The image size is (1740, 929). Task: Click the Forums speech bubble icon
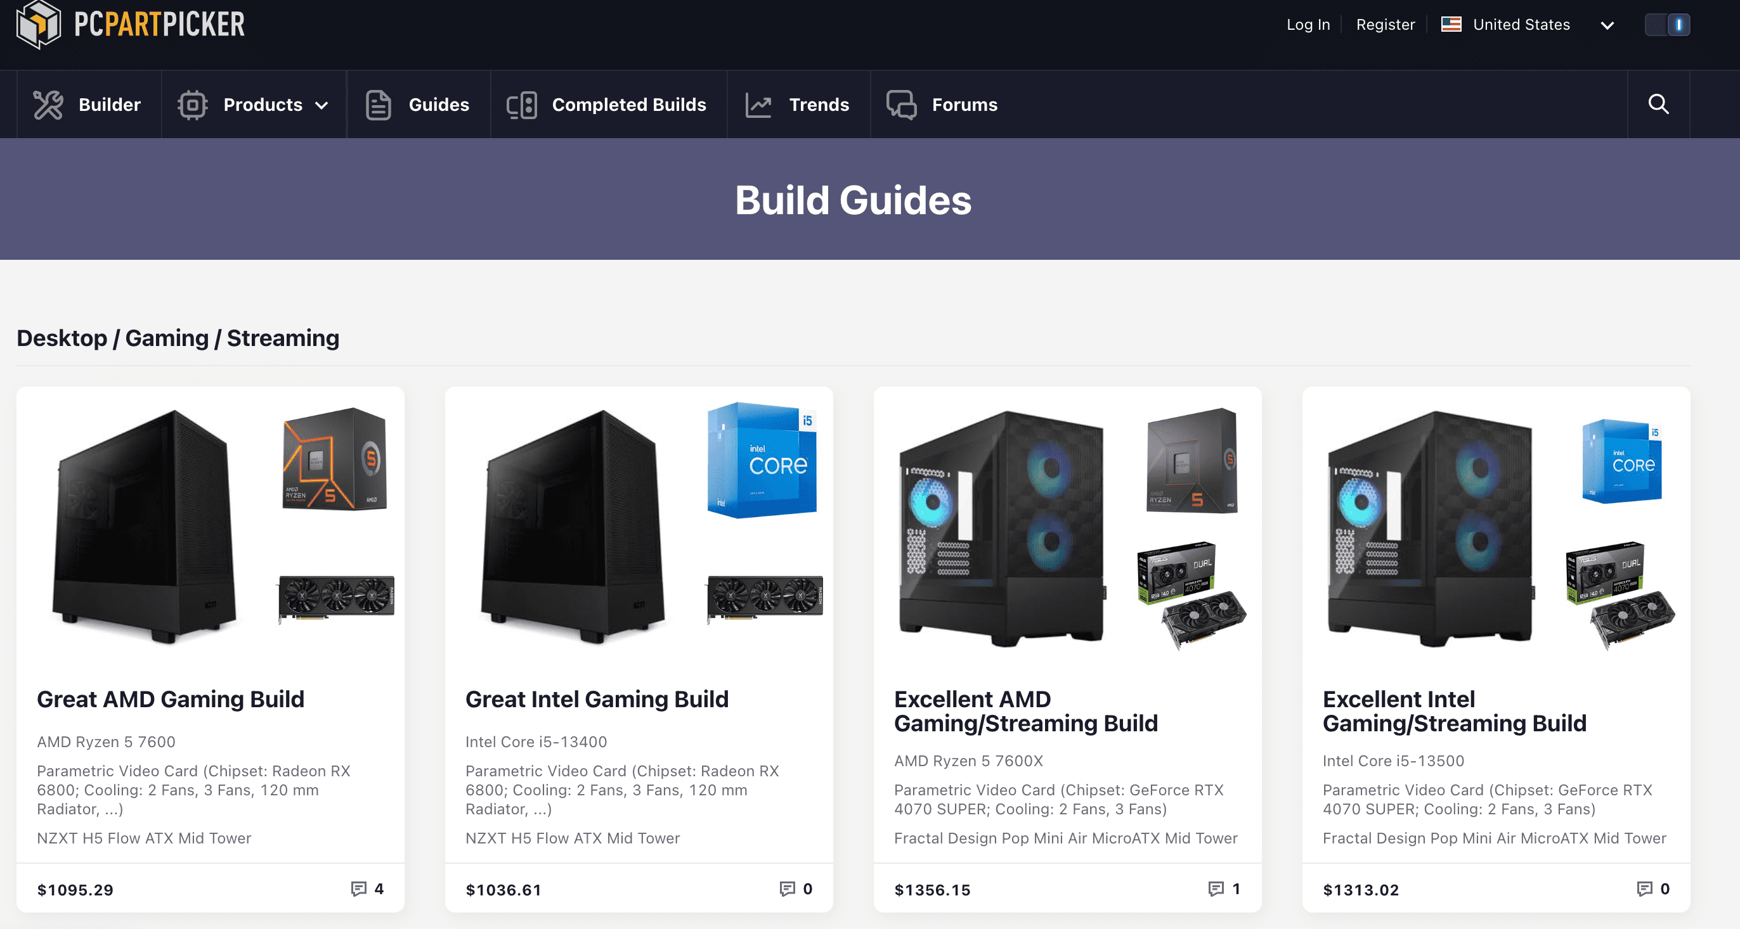(900, 105)
